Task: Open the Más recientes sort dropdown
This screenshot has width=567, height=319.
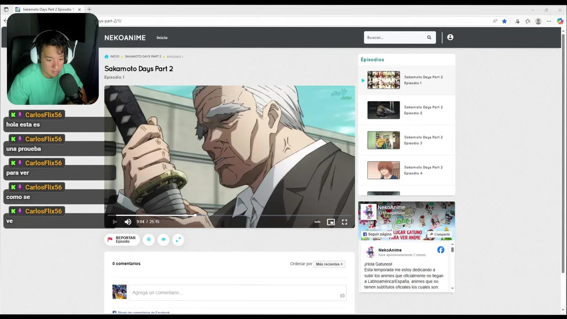Action: click(x=329, y=264)
